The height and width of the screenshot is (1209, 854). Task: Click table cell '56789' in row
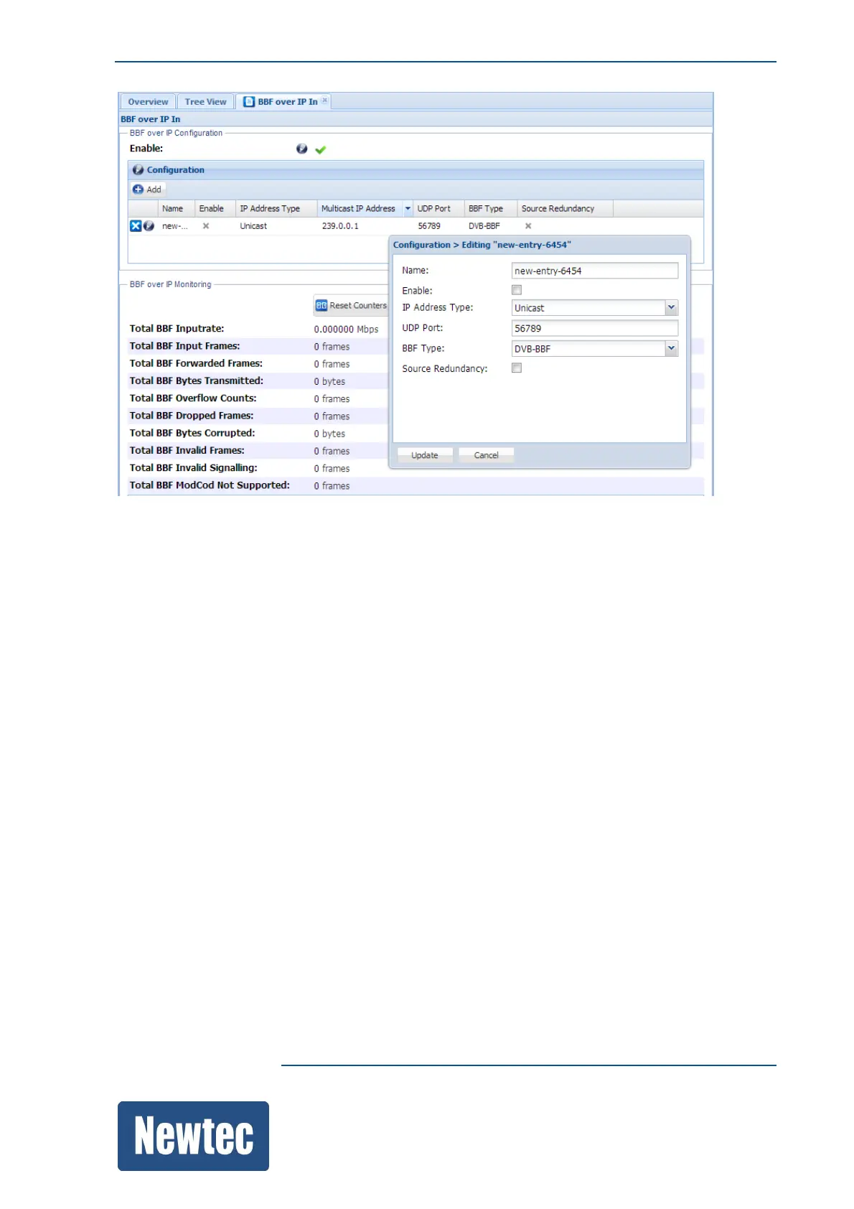(429, 226)
